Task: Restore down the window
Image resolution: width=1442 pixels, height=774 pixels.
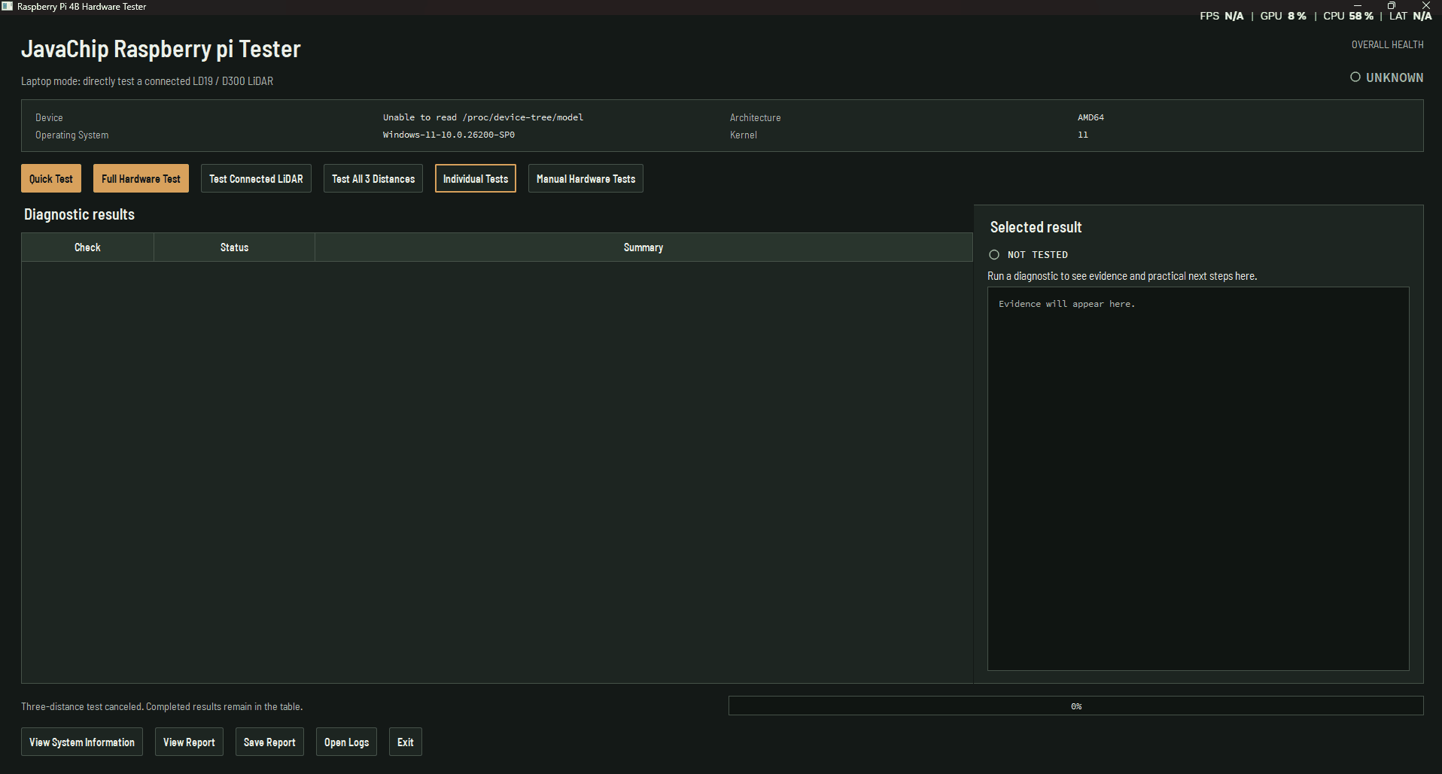Action: pyautogui.click(x=1392, y=5)
